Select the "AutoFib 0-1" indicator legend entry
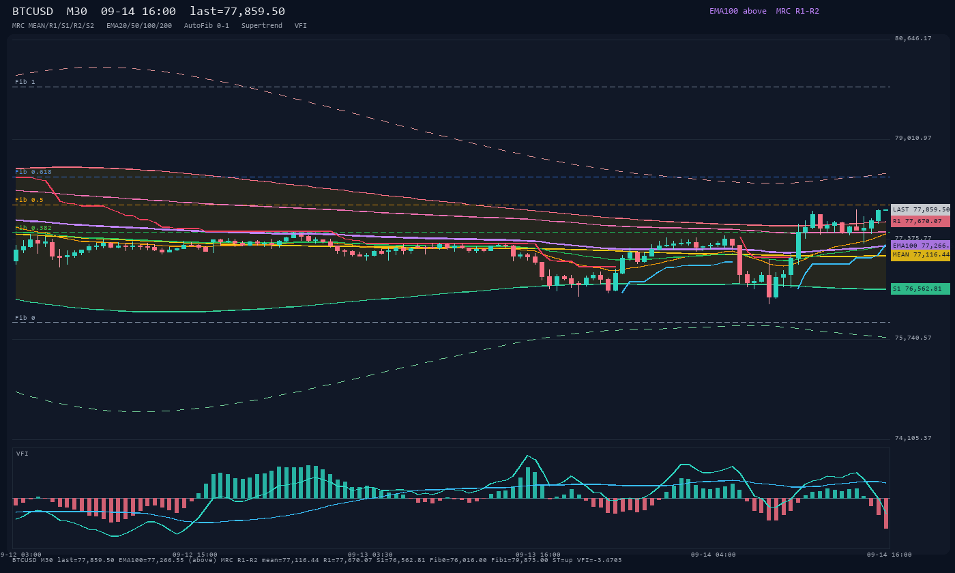This screenshot has height=573, width=955. (x=207, y=26)
